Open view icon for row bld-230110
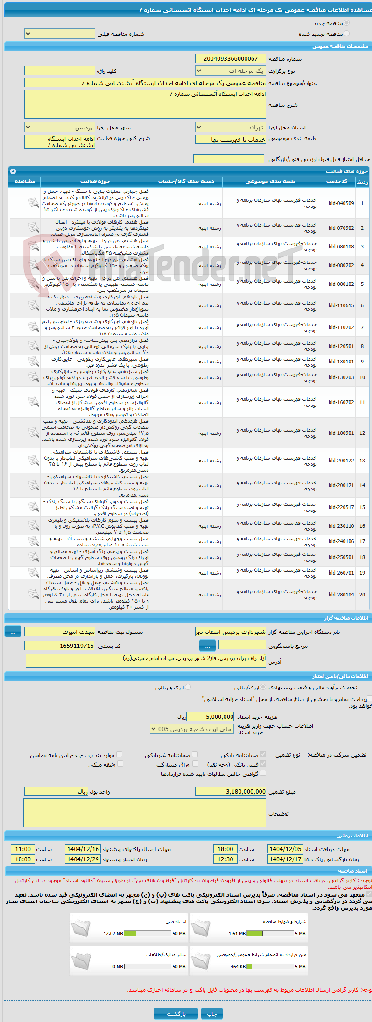The width and height of the screenshot is (372, 1022). coord(34,525)
